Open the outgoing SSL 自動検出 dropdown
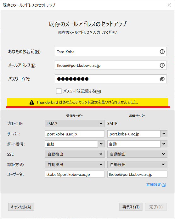This screenshot has height=219, width=175. [137, 154]
